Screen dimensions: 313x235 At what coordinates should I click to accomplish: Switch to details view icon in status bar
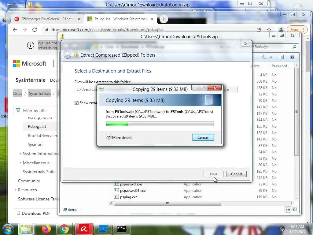288,209
